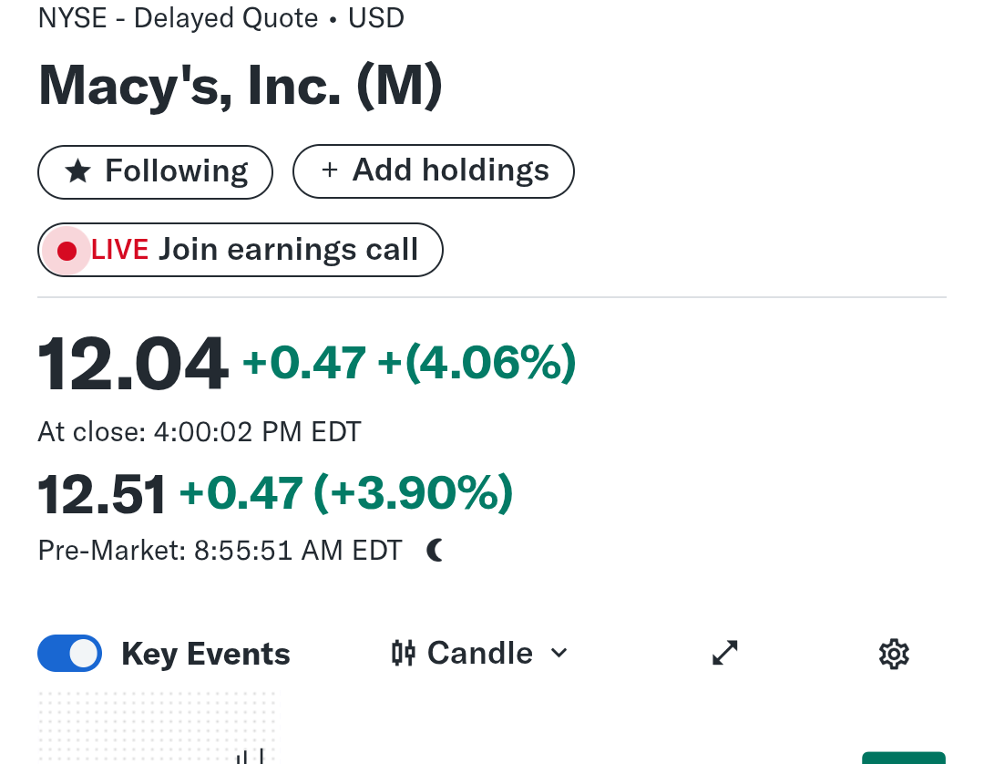984x764 pixels.
Task: Click the Macy's, Inc. (M) heading
Action: pyautogui.click(x=241, y=86)
